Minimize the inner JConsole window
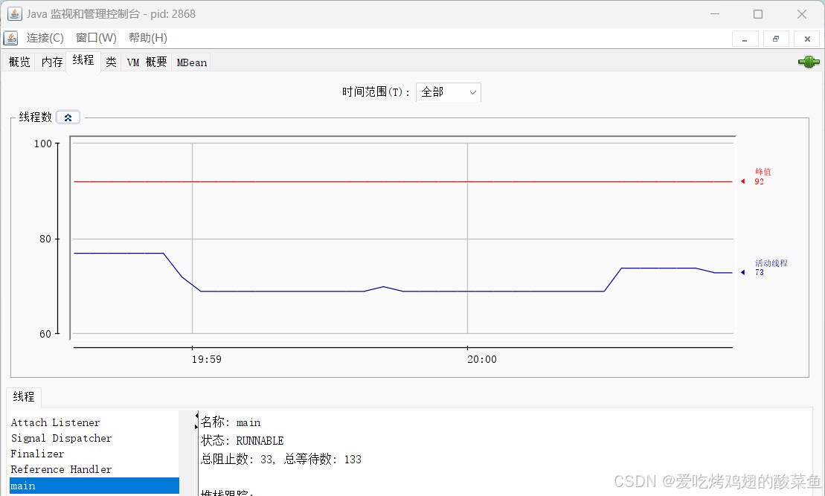This screenshot has width=825, height=496. point(745,39)
